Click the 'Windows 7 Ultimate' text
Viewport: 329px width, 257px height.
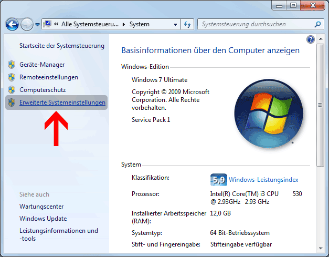pyautogui.click(x=160, y=80)
